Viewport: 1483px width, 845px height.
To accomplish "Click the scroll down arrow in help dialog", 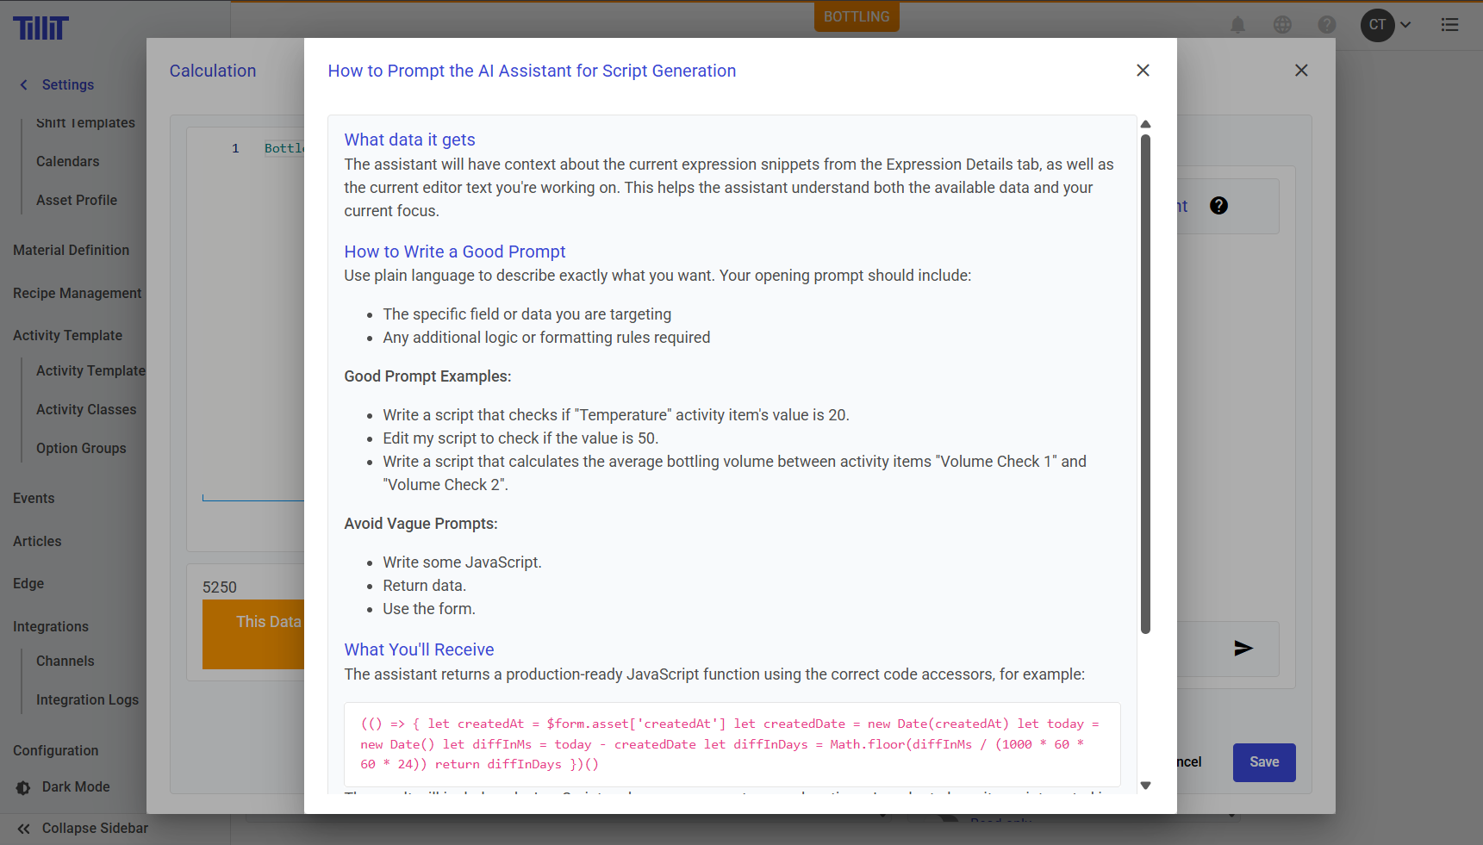I will 1145,786.
